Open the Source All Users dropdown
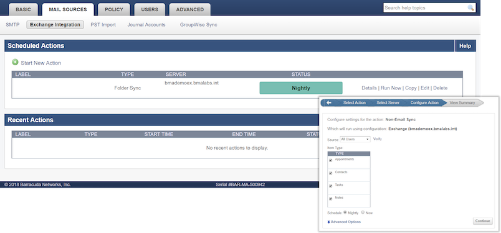This screenshot has width=501, height=233. click(355, 139)
